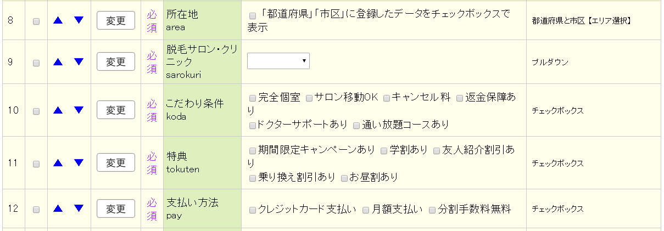Move 特典 row down
Image resolution: width=664 pixels, height=231 pixels.
click(x=79, y=163)
